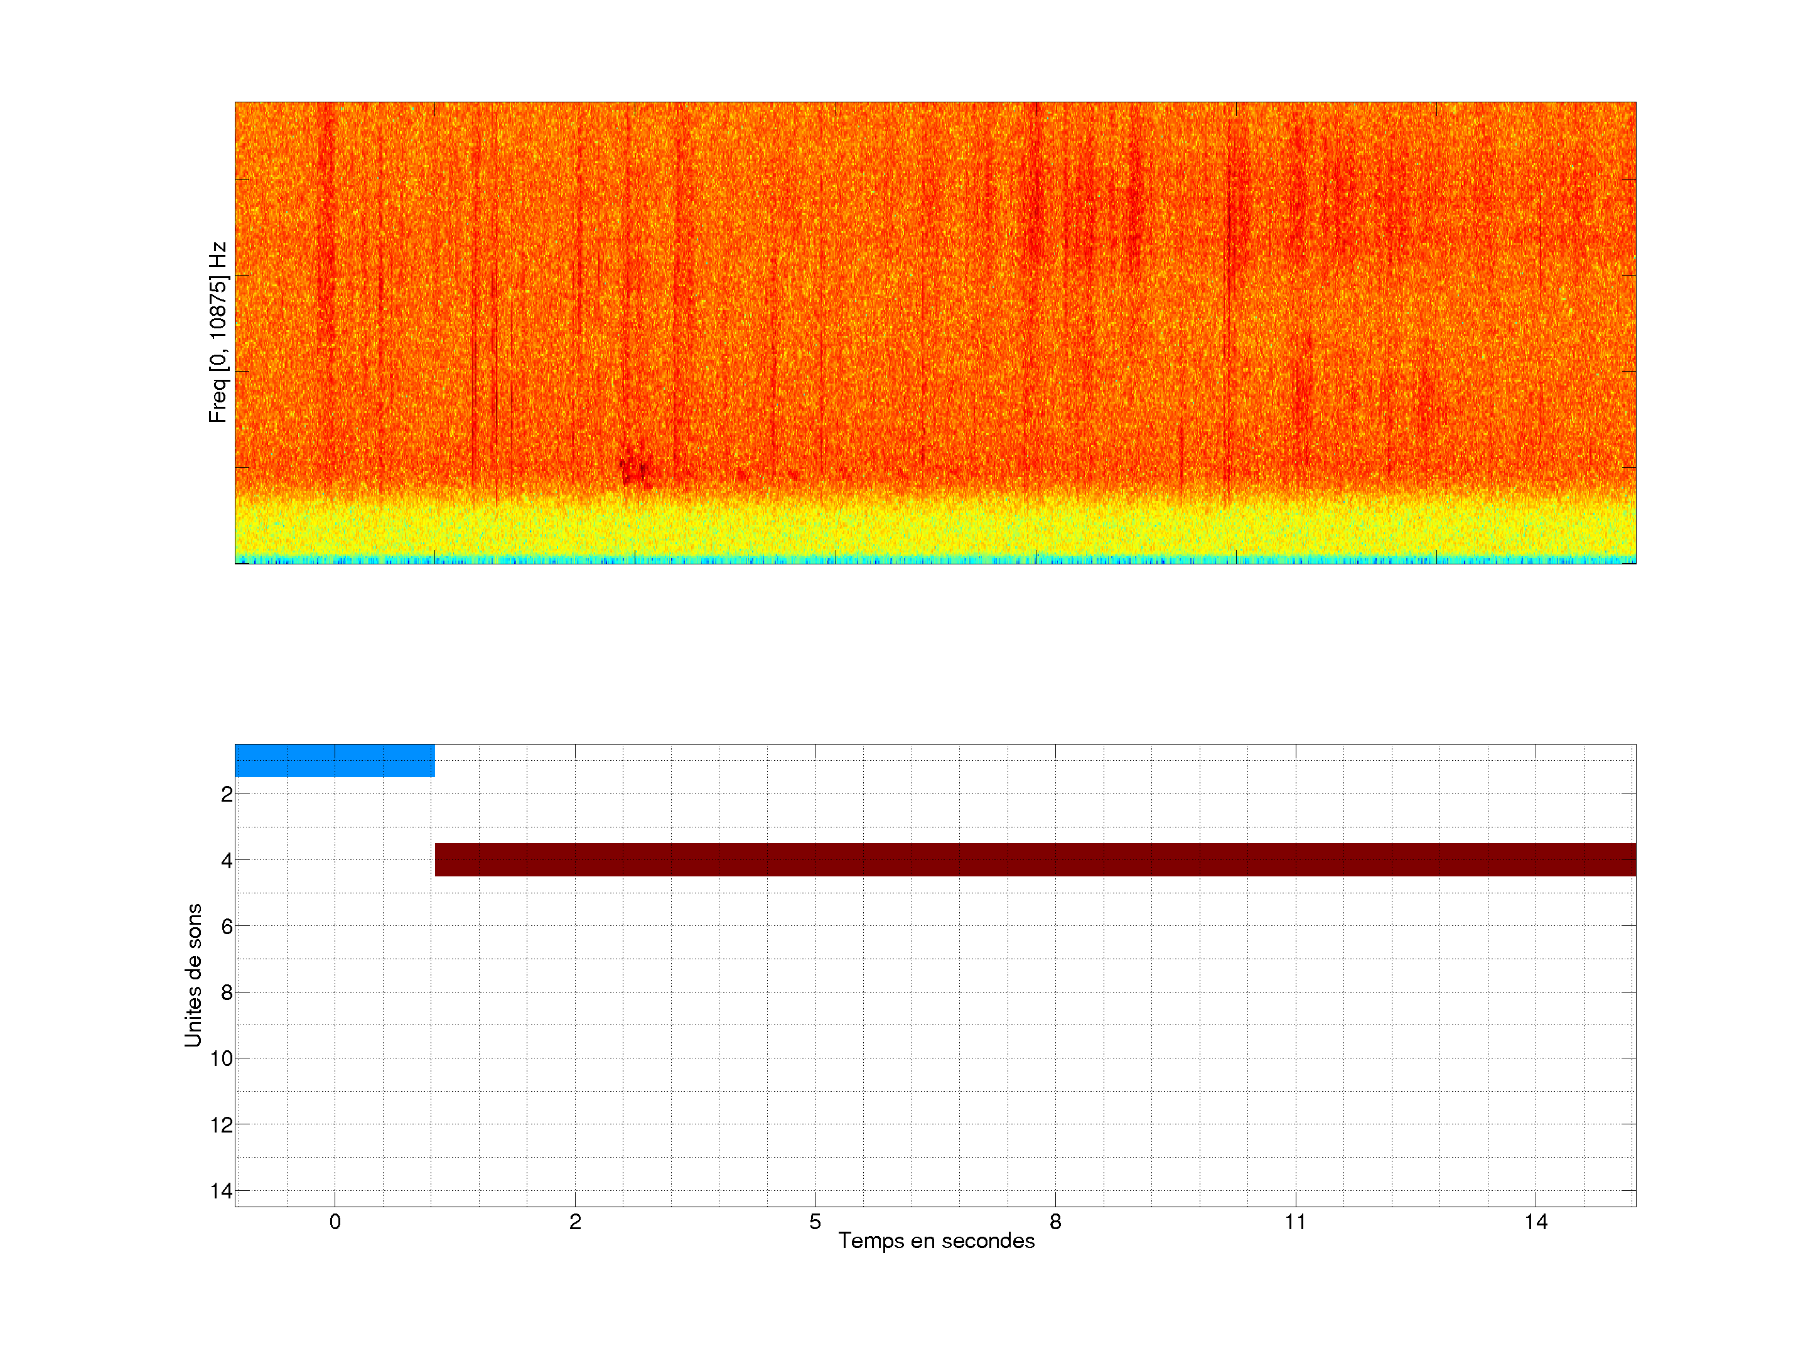This screenshot has height=1356, width=1808.
Task: Click y-axis tick label 10 of lower plot
Action: (x=222, y=1058)
